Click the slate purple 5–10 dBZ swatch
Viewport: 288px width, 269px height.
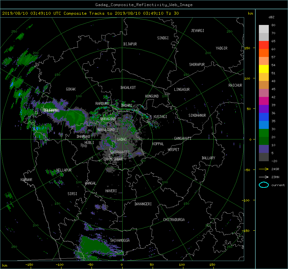[x=264, y=149]
